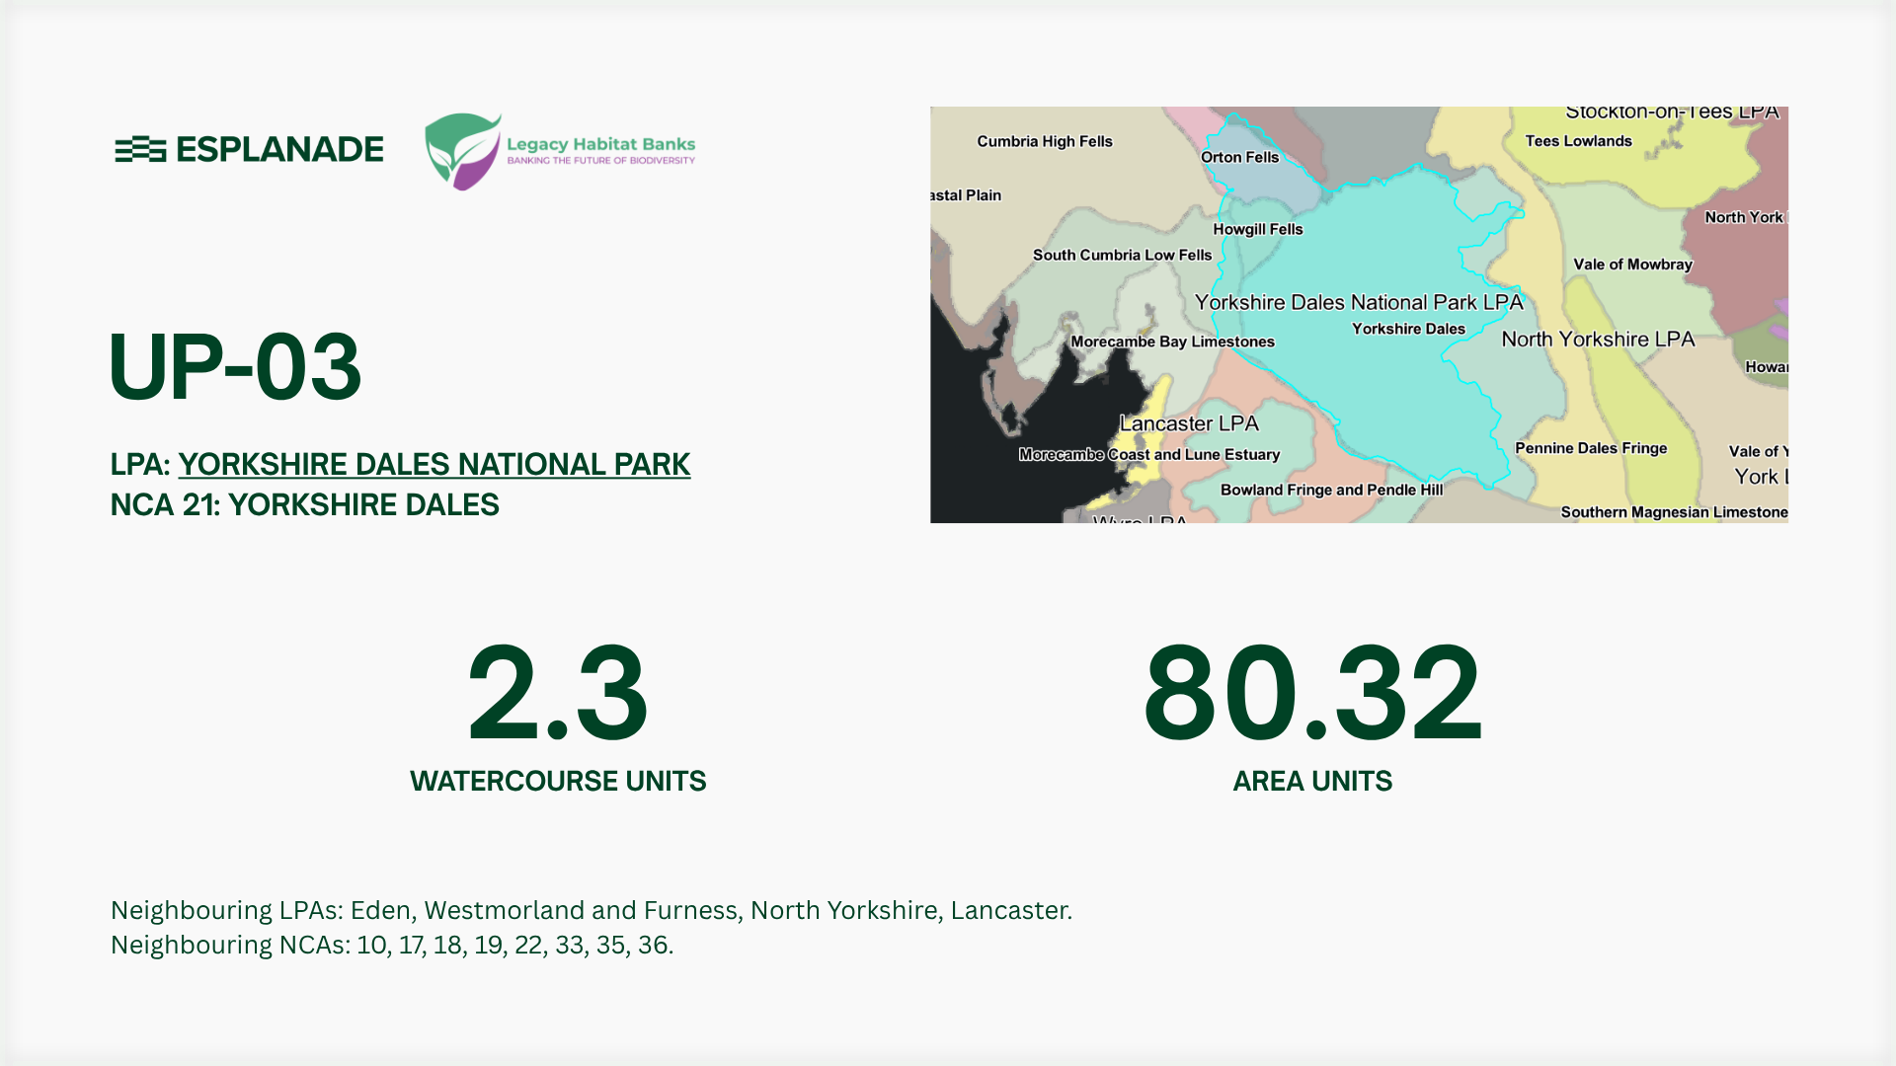
Task: Click the Lancaster LPA map label
Action: point(1189,423)
